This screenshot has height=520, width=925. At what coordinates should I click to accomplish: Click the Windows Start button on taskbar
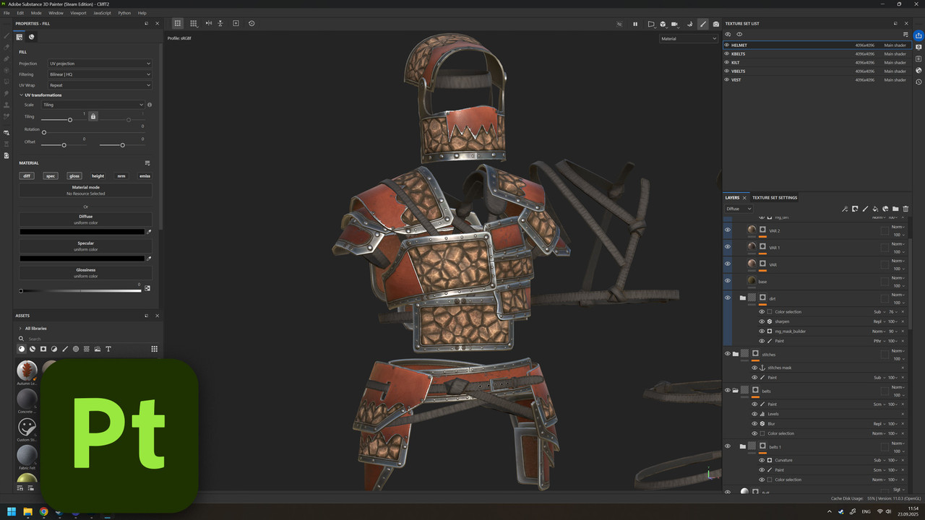point(12,511)
